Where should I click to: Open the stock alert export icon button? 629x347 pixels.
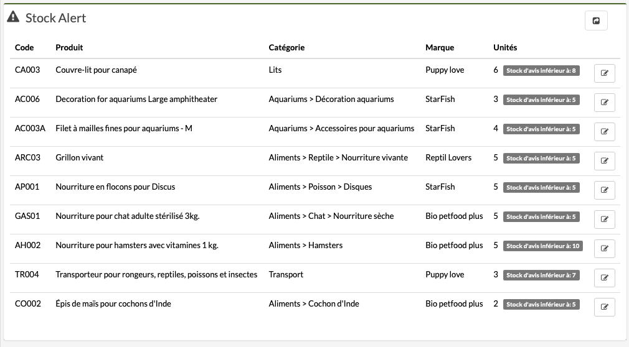pyautogui.click(x=596, y=21)
